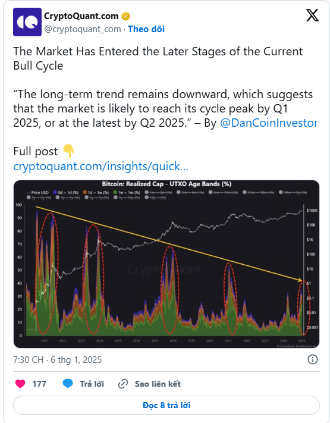Click the reply speech bubble icon
The width and height of the screenshot is (330, 423).
(x=68, y=384)
